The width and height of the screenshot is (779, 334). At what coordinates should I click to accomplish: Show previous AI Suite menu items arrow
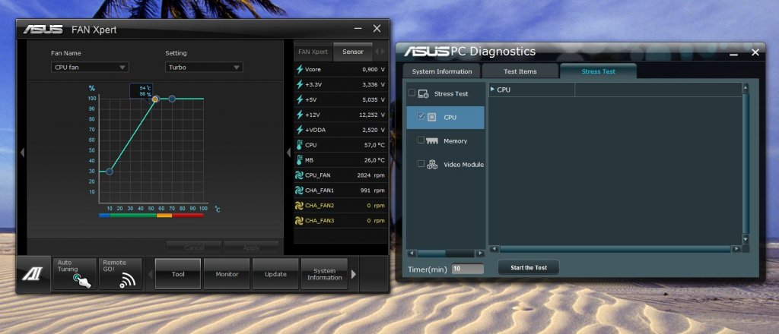coord(151,274)
